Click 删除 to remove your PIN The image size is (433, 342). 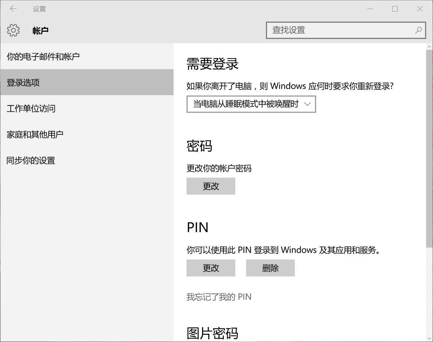pyautogui.click(x=270, y=268)
